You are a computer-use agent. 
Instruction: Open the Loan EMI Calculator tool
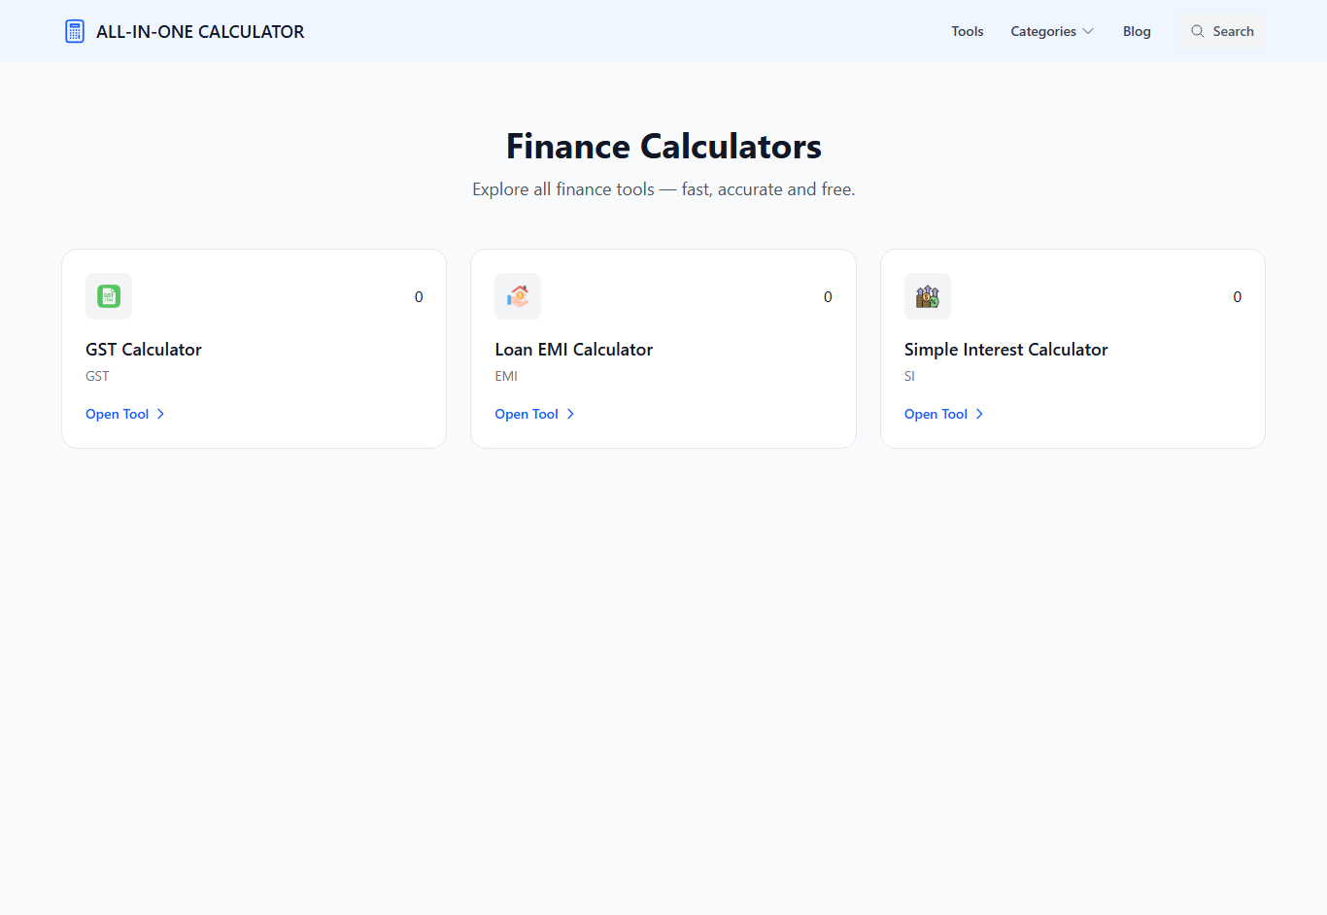(526, 414)
